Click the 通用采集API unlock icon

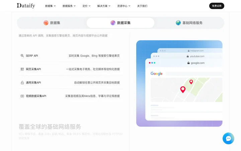(x=22, y=83)
